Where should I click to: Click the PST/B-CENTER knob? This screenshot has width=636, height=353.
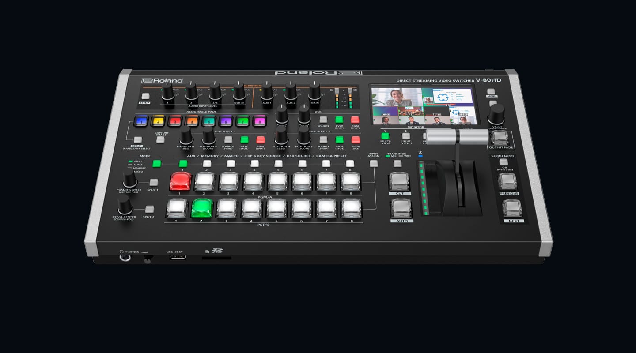pyautogui.click(x=125, y=205)
